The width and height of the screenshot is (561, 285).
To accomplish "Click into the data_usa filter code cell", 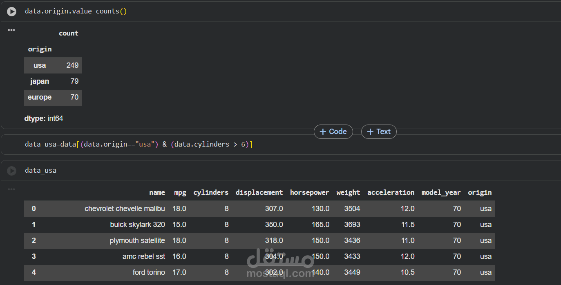I will click(139, 144).
